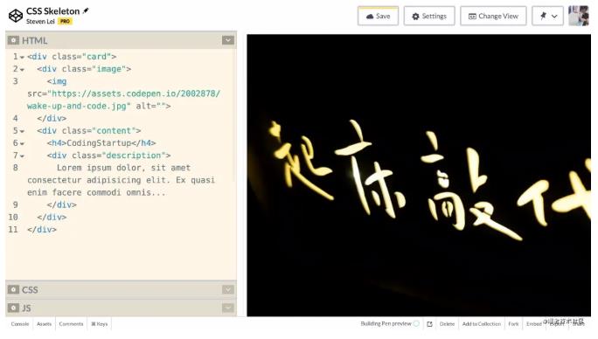Open JS editor settings gear
Screen dimensions: 598x339
(x=13, y=308)
